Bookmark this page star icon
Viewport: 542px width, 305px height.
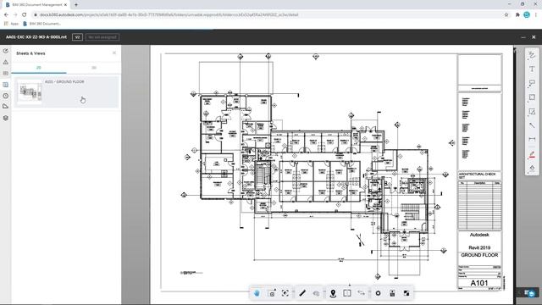click(506, 15)
